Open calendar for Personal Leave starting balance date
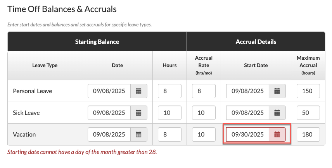Viewport: 332px width, 168px height. pyautogui.click(x=139, y=91)
